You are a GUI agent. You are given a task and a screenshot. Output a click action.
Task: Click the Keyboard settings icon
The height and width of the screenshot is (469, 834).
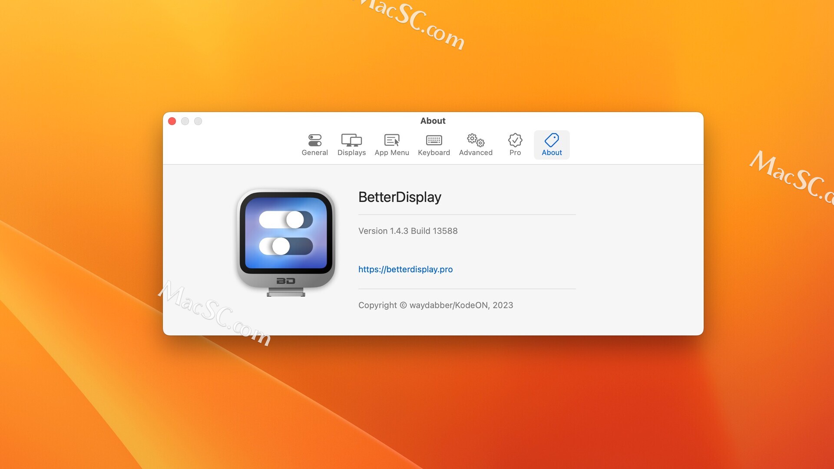[434, 140]
